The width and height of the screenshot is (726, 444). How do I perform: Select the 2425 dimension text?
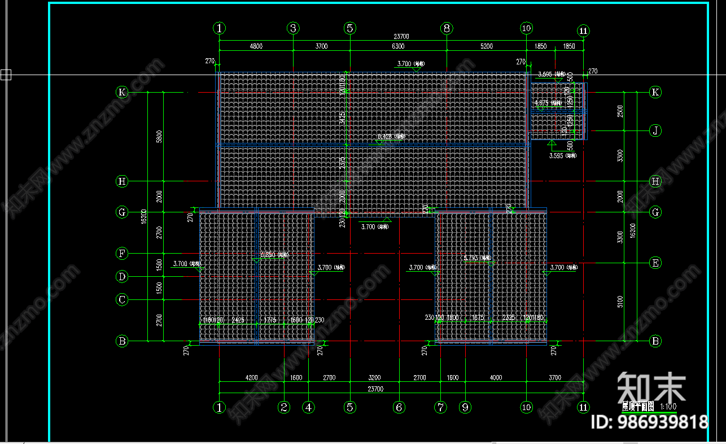[238, 320]
